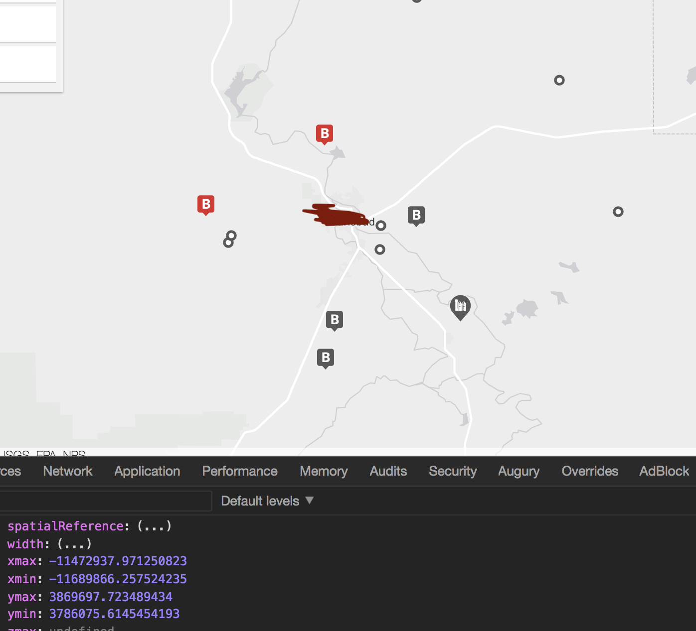Screen dimensions: 696x631
Task: Evaluate the spatialReference (...) getter
Action: [x=155, y=526]
